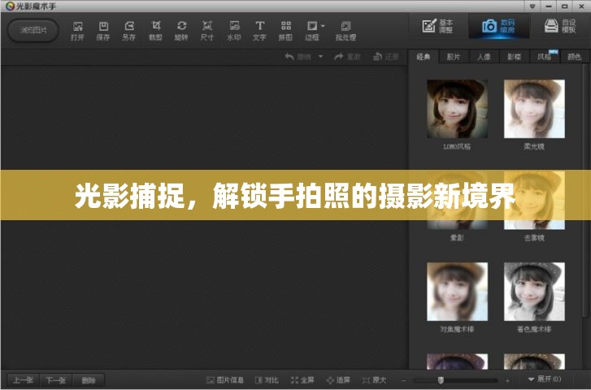The height and width of the screenshot is (390, 591).
Task: Adjust the zoom slider handle
Action: coord(441,380)
